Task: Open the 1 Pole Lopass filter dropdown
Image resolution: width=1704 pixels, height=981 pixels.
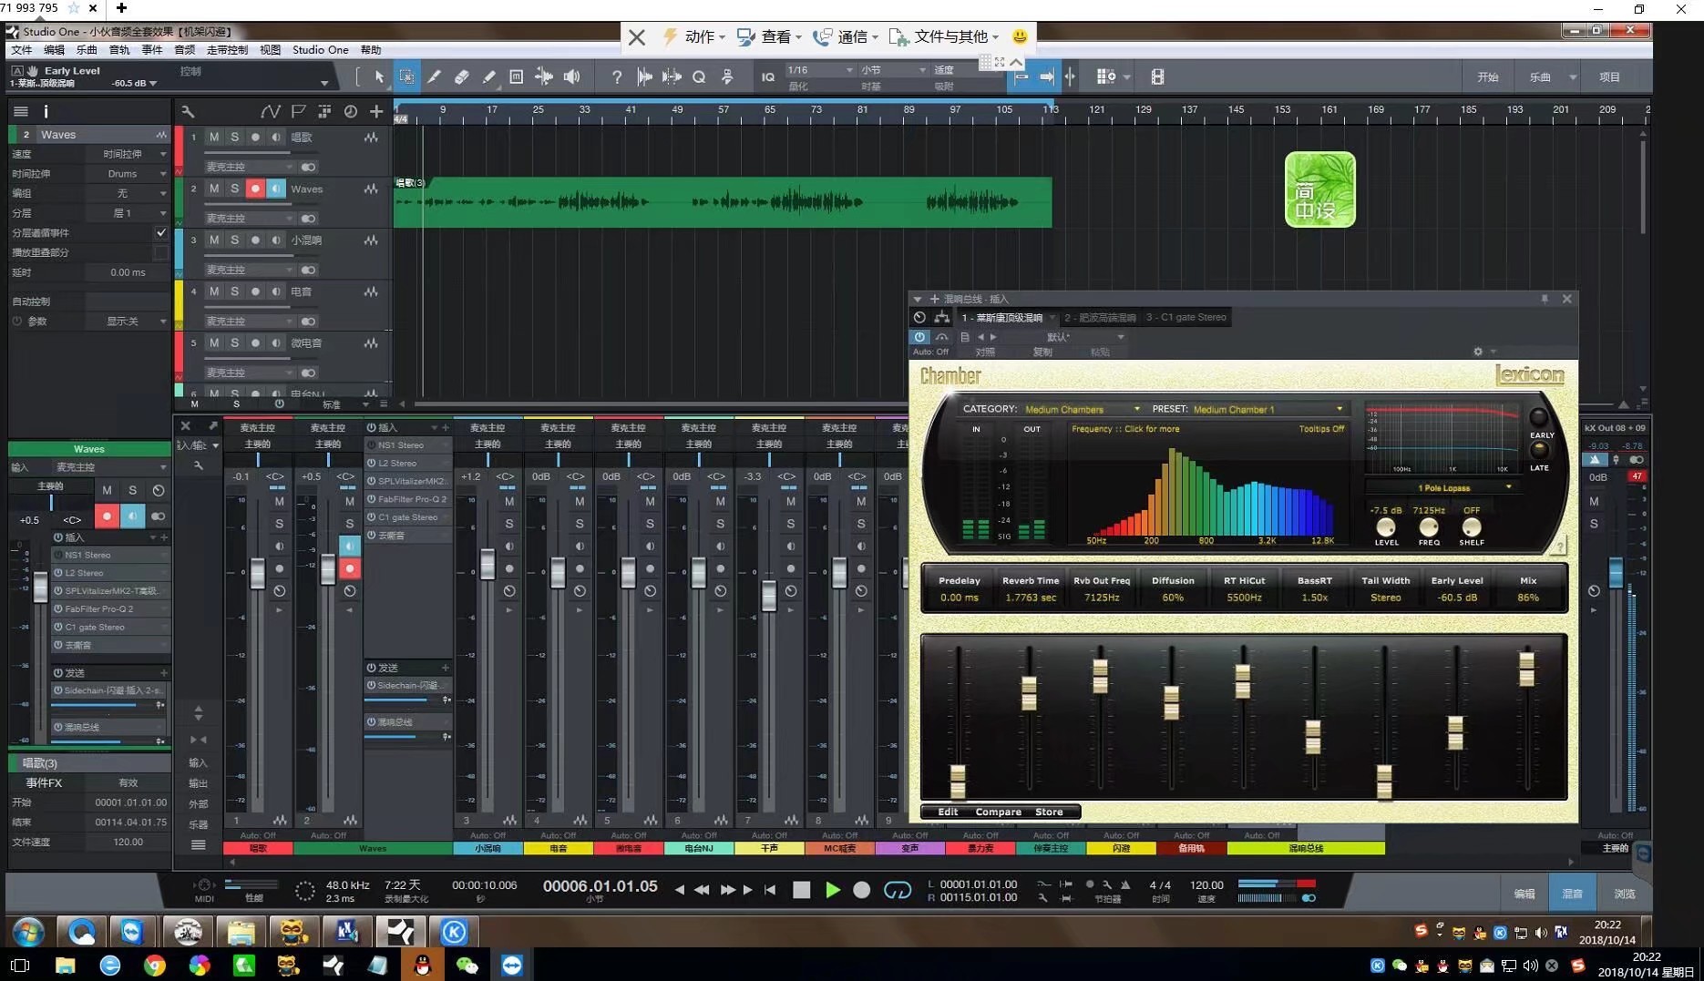Action: (x=1443, y=487)
